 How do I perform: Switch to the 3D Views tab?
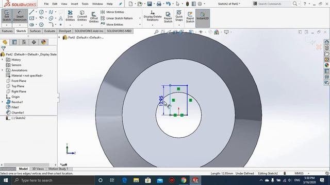tap(38, 169)
